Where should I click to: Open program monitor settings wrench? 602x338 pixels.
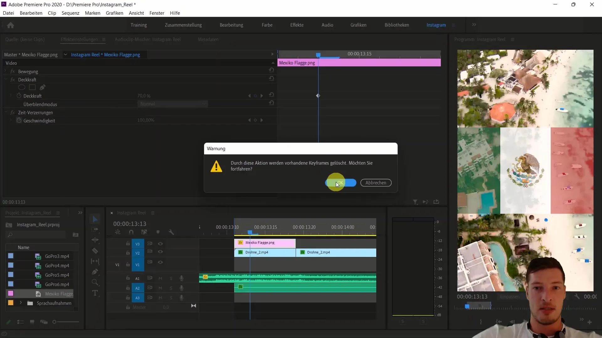[x=577, y=296]
